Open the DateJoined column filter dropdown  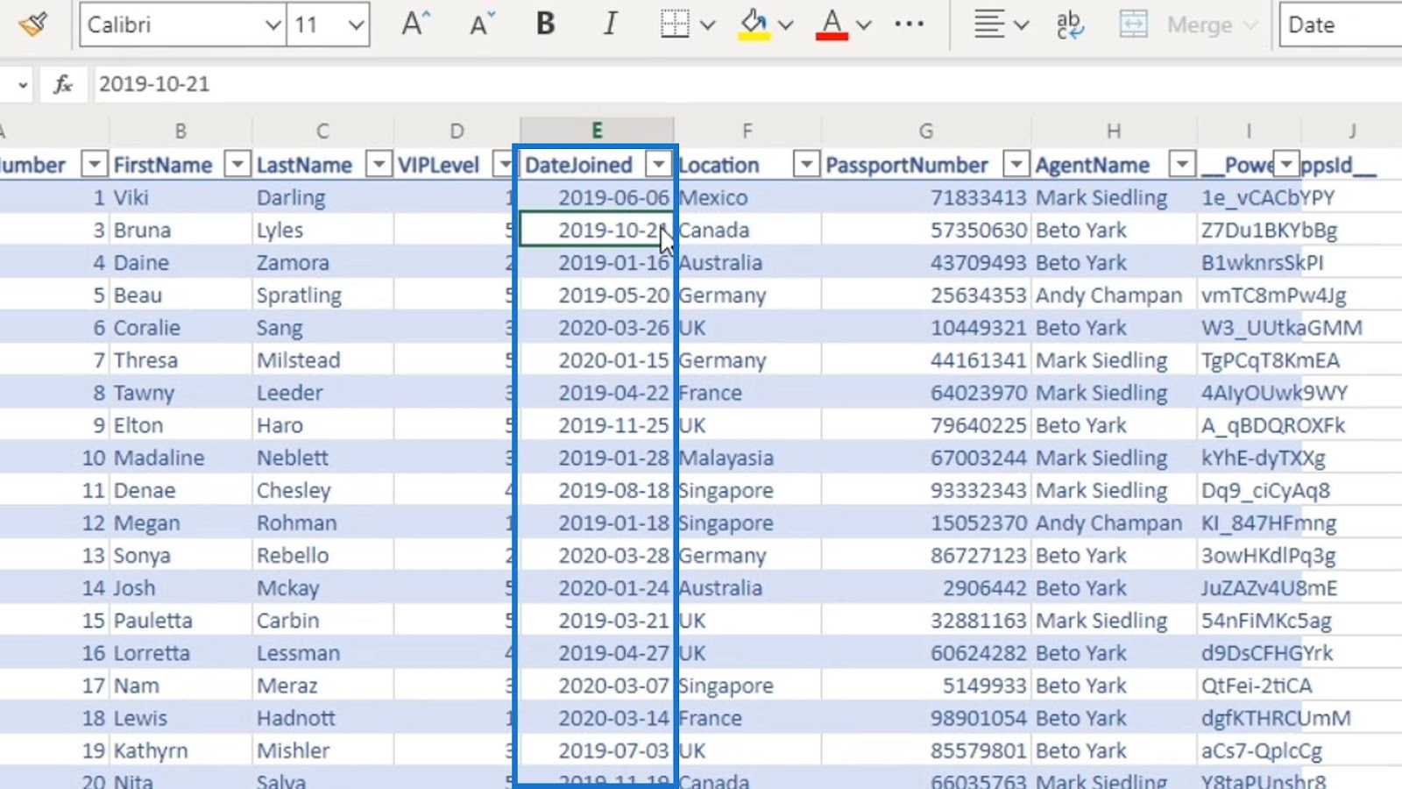pyautogui.click(x=658, y=164)
